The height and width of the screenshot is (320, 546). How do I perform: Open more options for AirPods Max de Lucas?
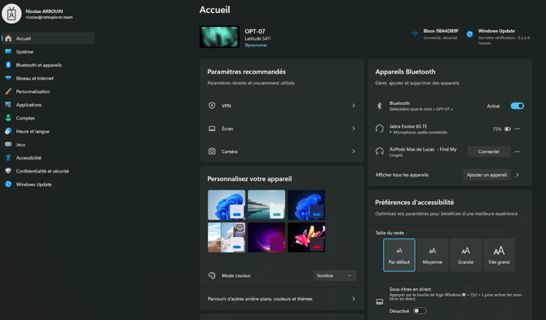[x=517, y=151]
